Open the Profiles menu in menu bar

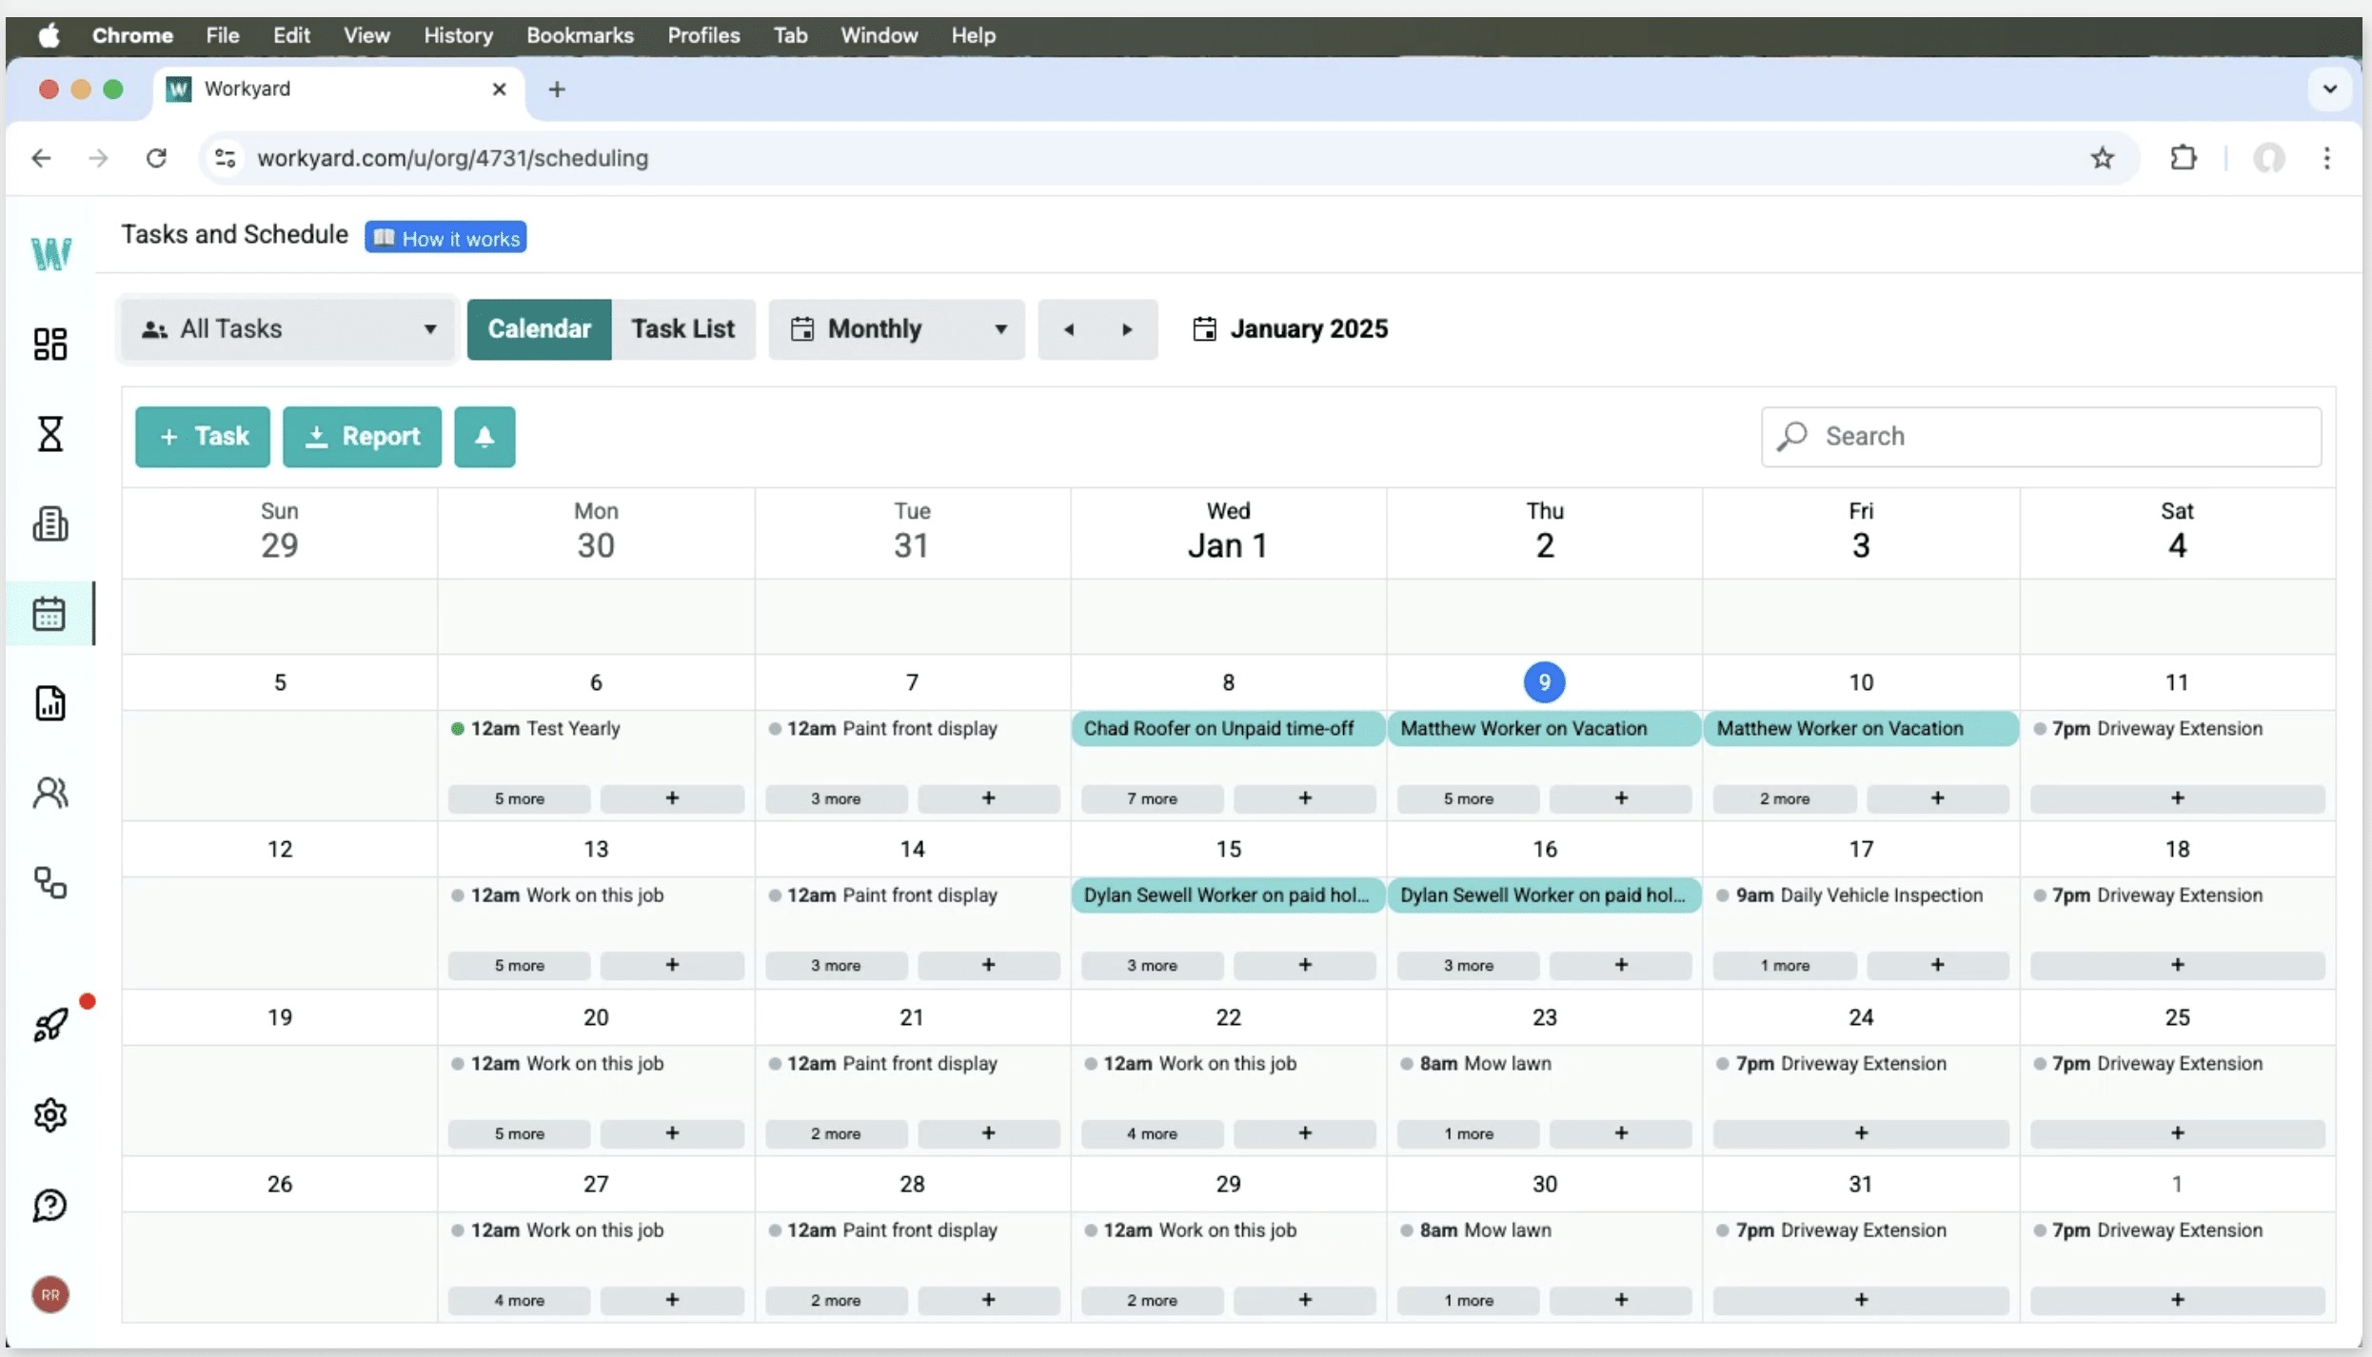pos(703,35)
